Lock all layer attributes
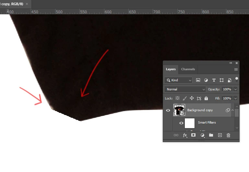 coord(206,98)
